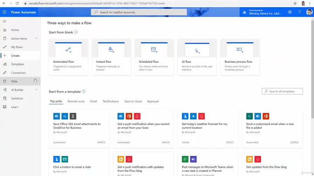Click the info icon beside Start from blank
This screenshot has height=176, width=314.
tap(76, 32)
